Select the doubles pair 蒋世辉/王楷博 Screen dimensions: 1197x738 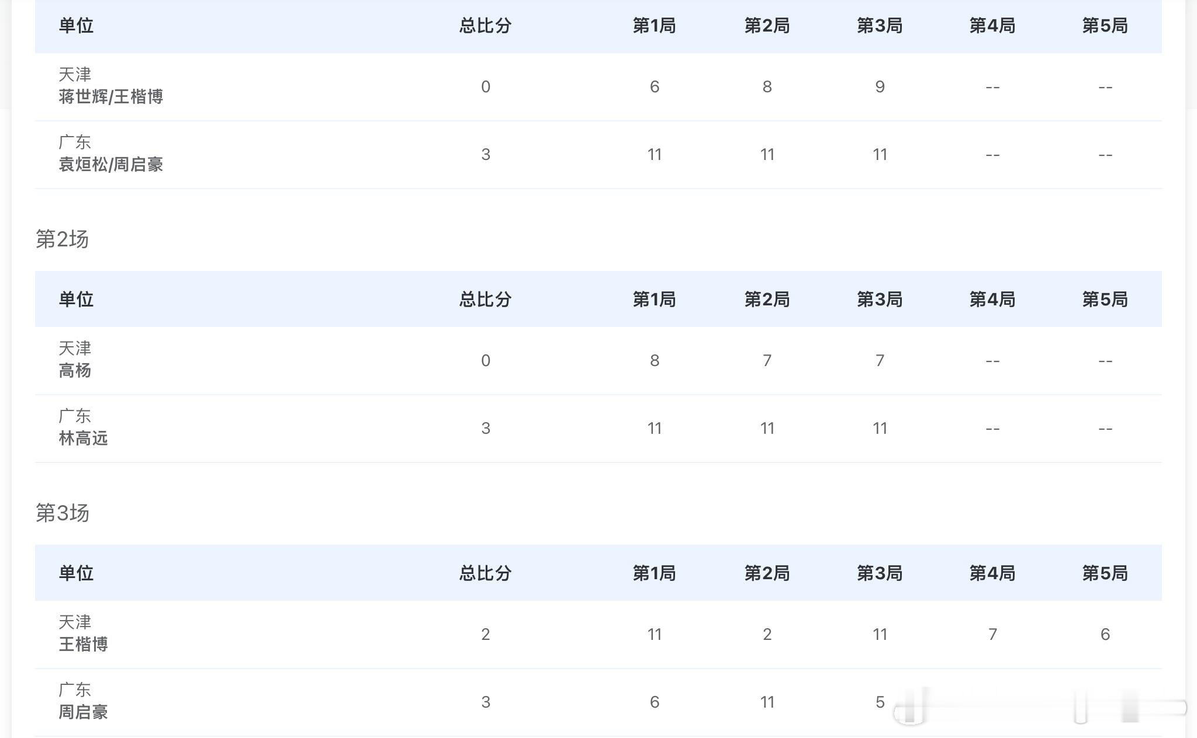click(110, 97)
